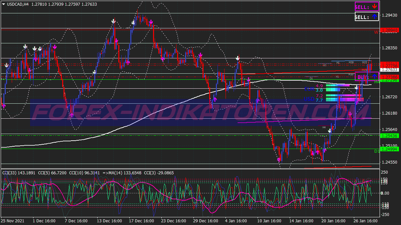Click the magenta-bordered SELL signal box
This screenshot has width=401, height=225.
pyautogui.click(x=367, y=6)
